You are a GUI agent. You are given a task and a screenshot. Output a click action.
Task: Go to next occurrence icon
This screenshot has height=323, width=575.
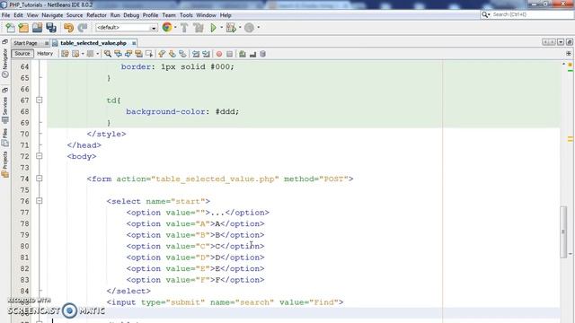point(128,54)
